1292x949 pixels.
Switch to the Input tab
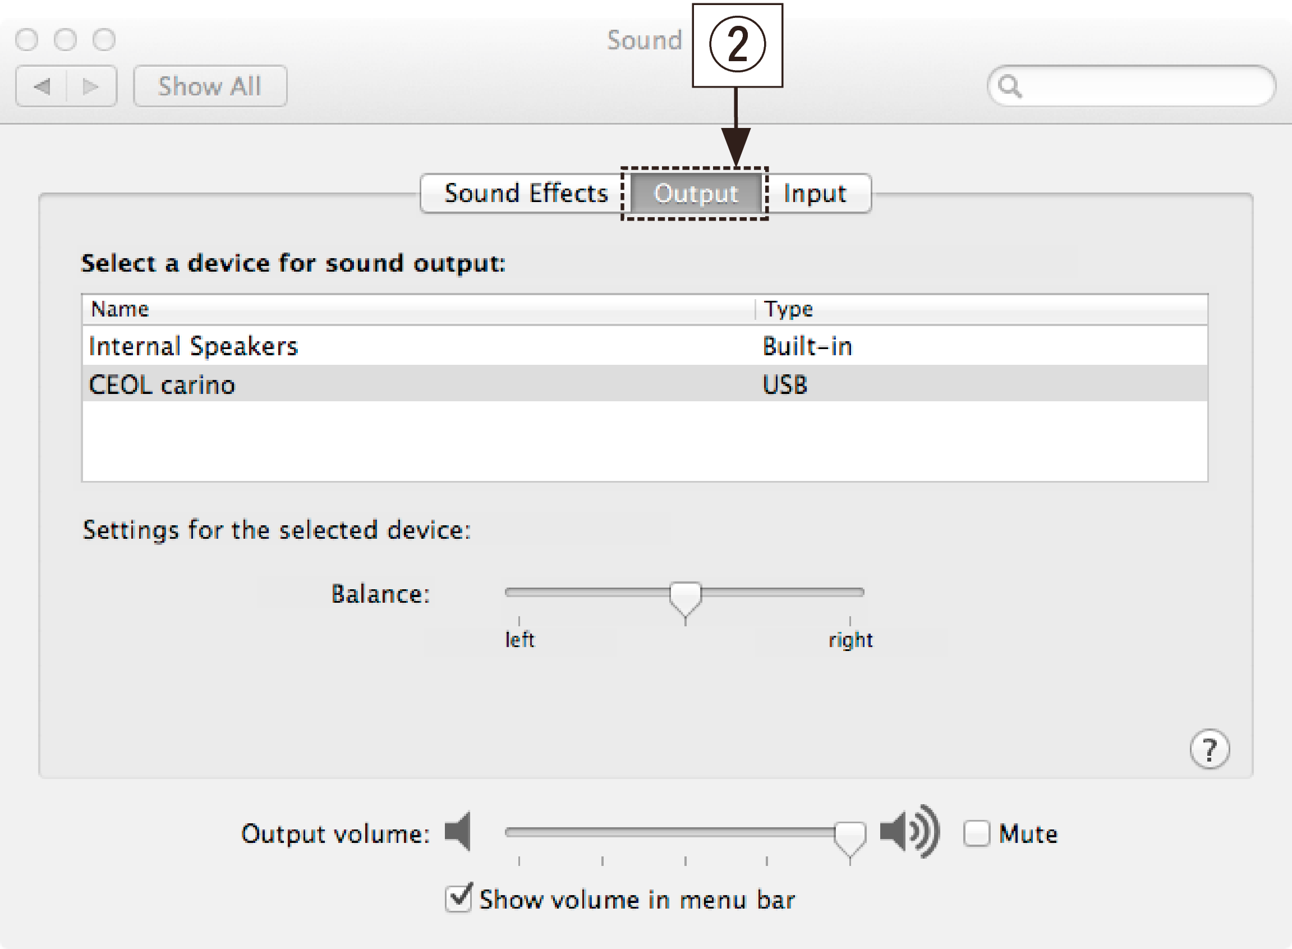coord(815,194)
